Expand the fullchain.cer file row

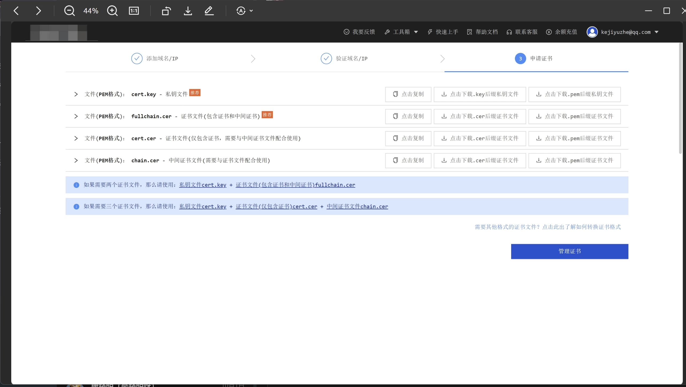(x=76, y=116)
